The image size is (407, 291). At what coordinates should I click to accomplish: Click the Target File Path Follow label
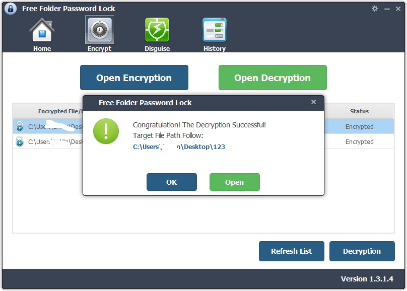(168, 135)
